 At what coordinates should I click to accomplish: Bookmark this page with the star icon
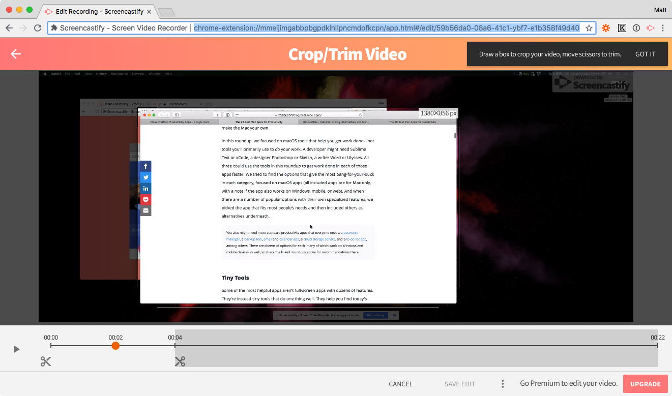pyautogui.click(x=589, y=28)
